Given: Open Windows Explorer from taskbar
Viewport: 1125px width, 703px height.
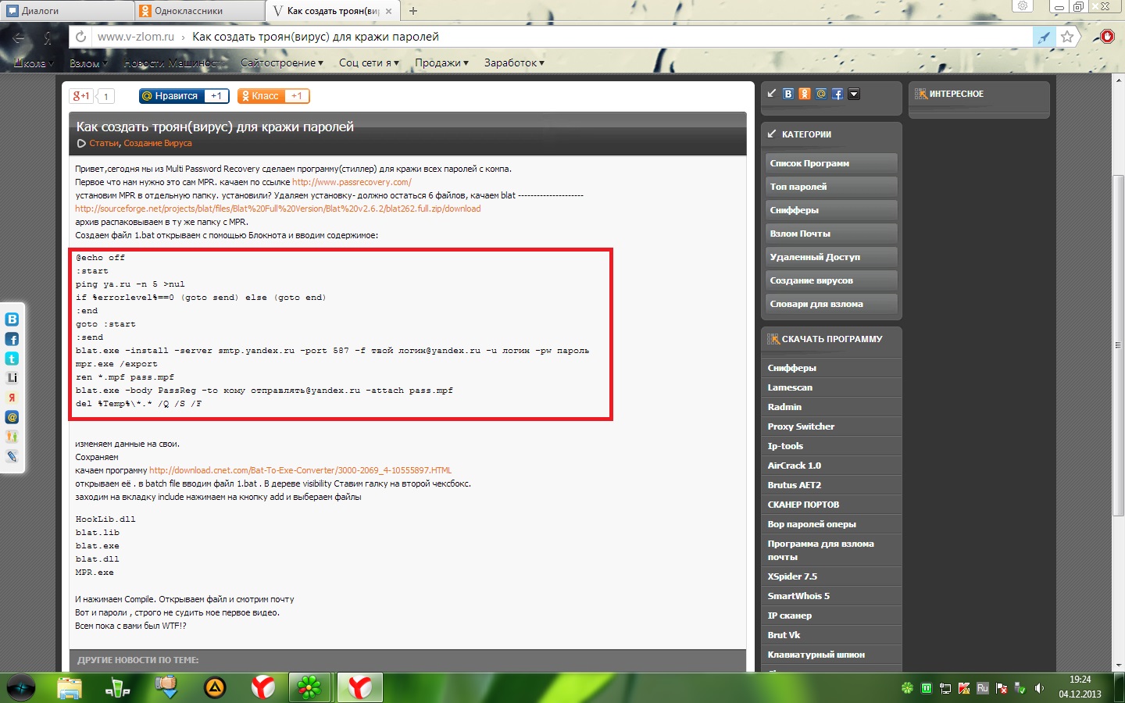Looking at the screenshot, I should click(x=70, y=687).
